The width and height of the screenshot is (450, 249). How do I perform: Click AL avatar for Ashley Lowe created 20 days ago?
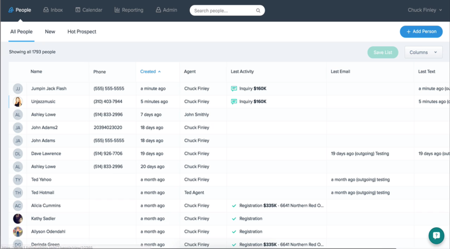[x=18, y=167]
